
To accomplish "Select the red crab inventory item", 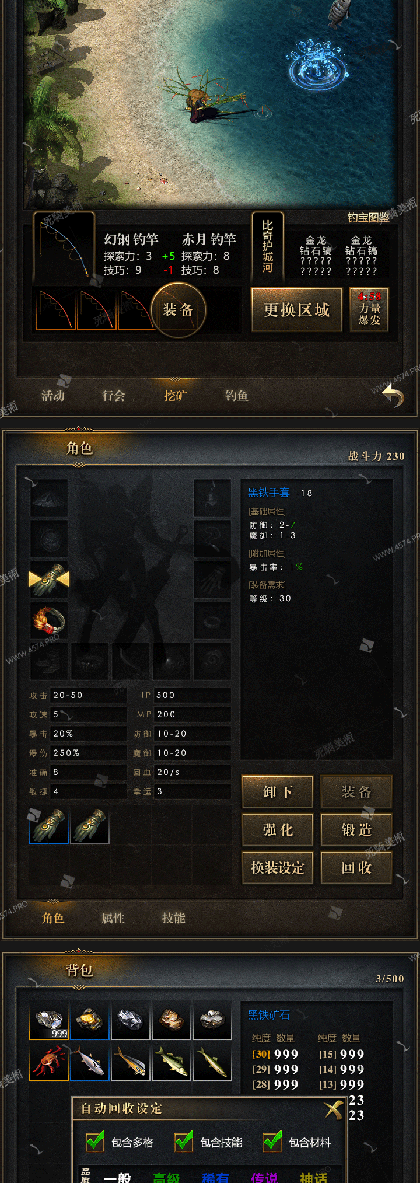I will 49,1060.
